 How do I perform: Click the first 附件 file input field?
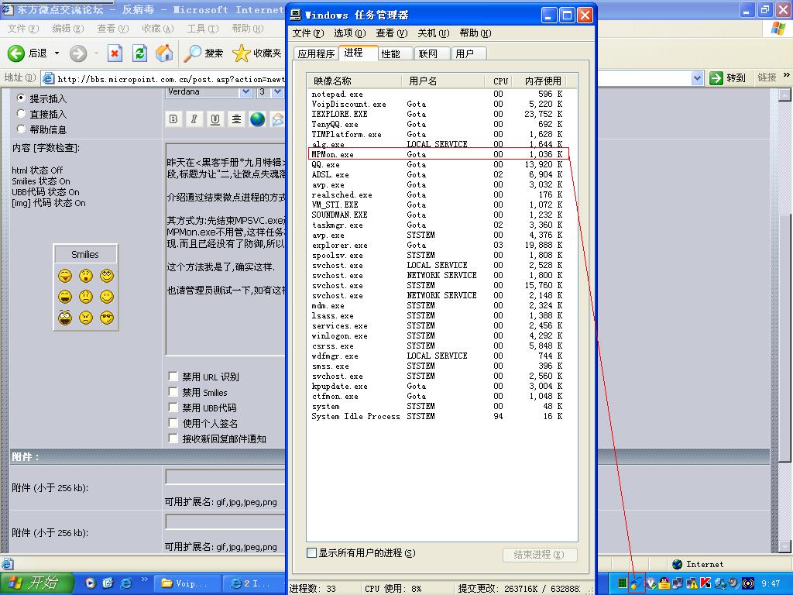pyautogui.click(x=225, y=476)
